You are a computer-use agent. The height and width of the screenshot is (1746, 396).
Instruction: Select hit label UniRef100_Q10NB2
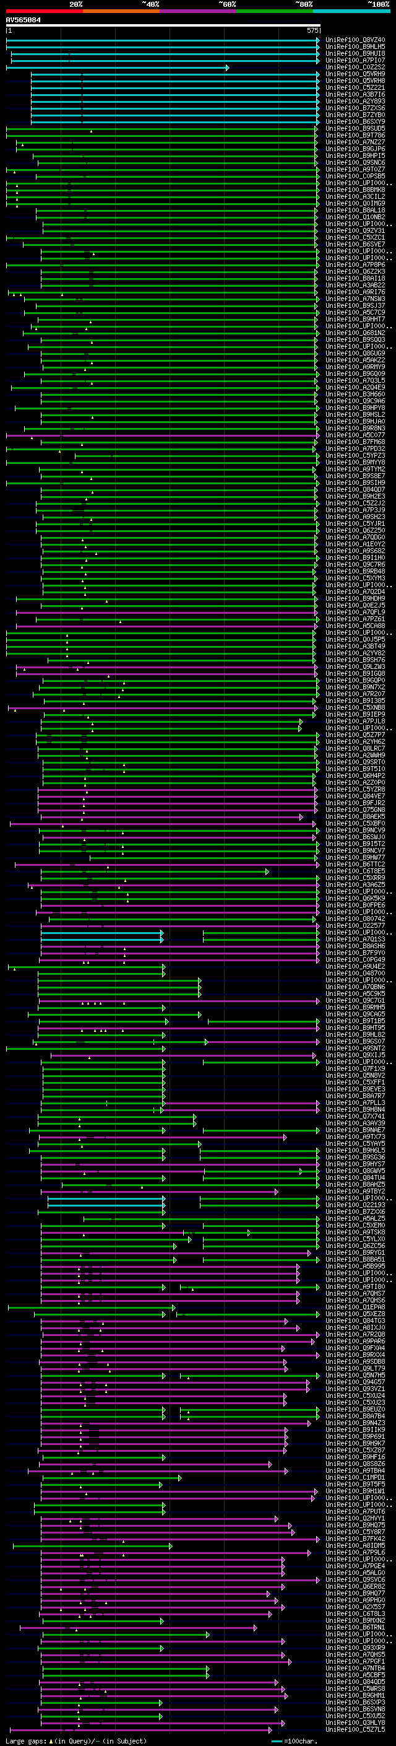(x=355, y=217)
